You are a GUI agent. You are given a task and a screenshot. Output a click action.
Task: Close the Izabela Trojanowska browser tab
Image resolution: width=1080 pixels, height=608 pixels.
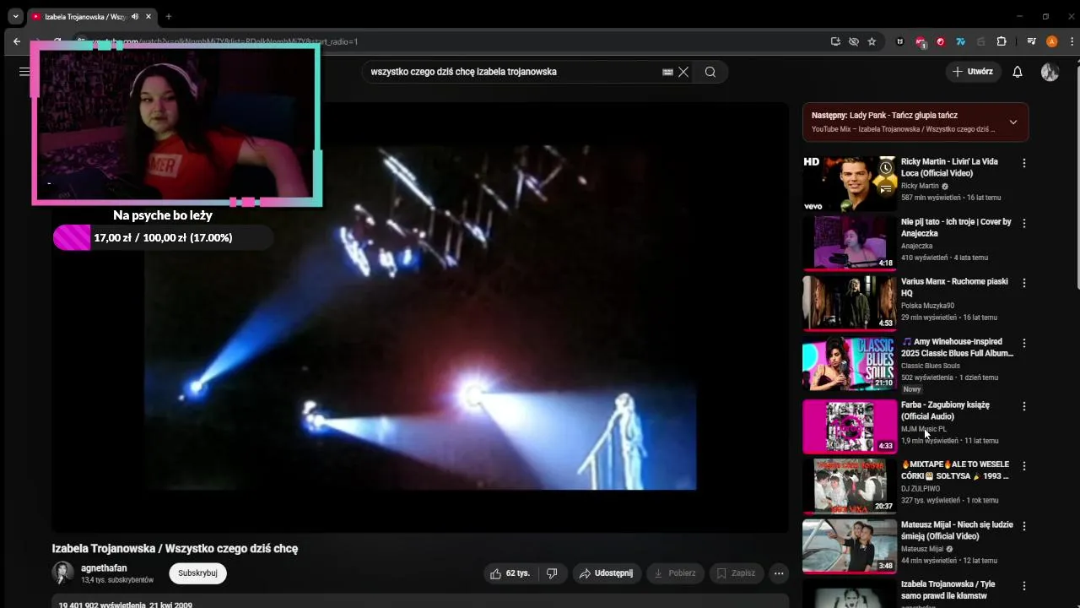pyautogui.click(x=149, y=17)
